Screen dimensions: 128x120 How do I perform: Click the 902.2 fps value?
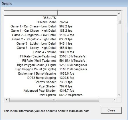click(66, 26)
